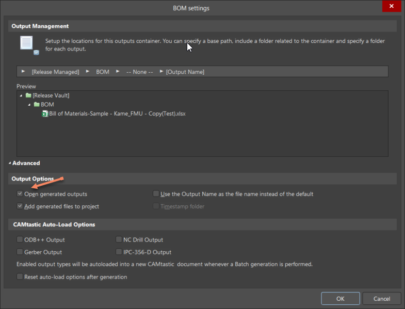Screen dimensions: 405x309
Task: Open the BOM container folder dropdown
Action: click(88, 72)
